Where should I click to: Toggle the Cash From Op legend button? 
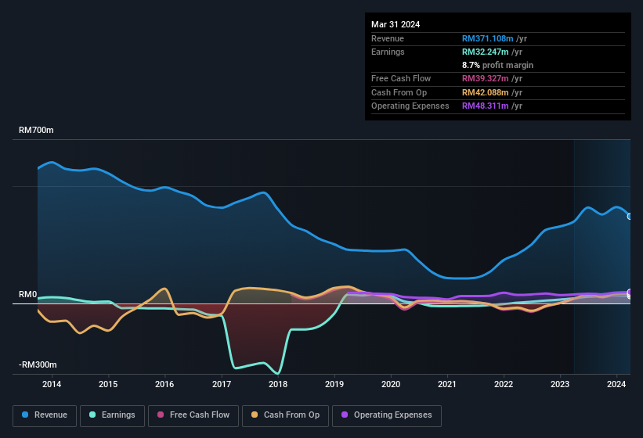point(285,415)
